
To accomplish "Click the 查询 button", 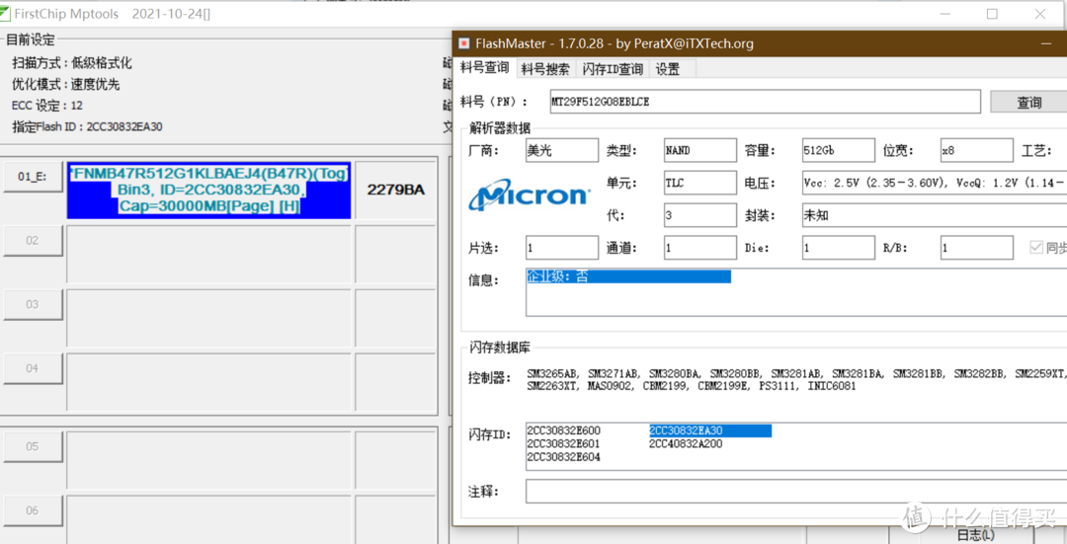I will coord(1028,102).
